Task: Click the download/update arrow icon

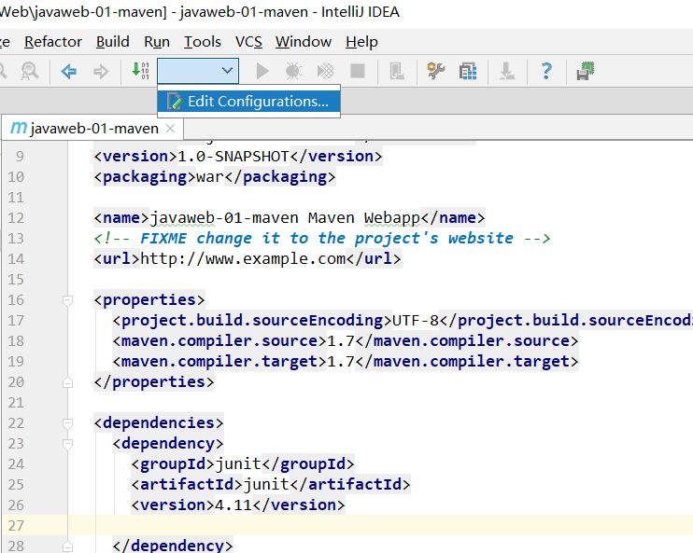Action: pos(507,71)
